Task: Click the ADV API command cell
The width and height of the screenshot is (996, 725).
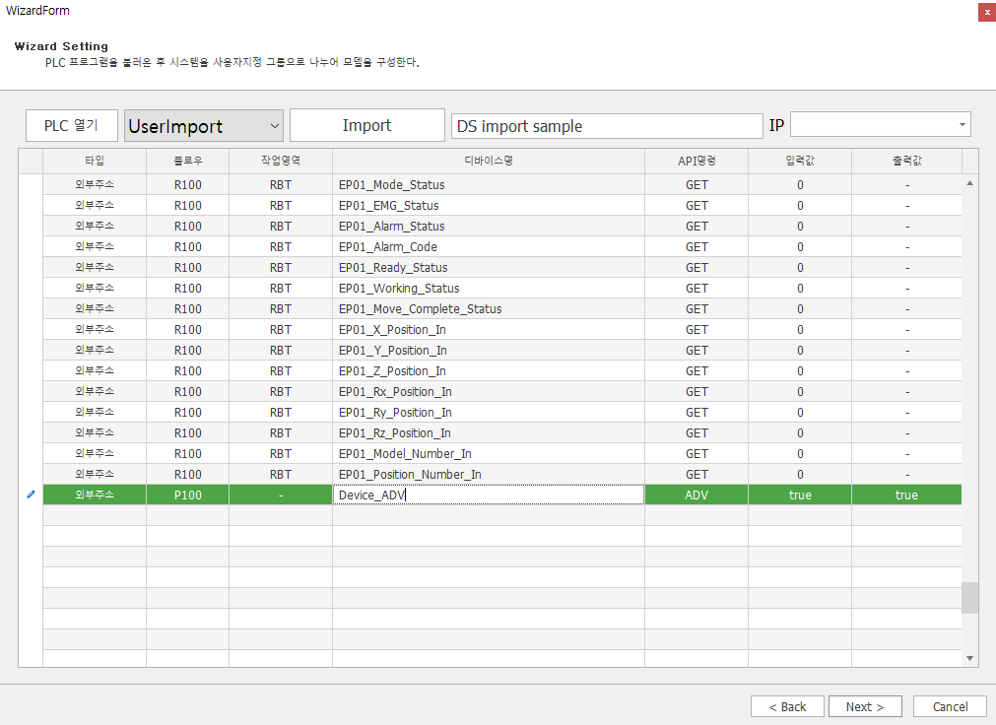Action: 697,494
